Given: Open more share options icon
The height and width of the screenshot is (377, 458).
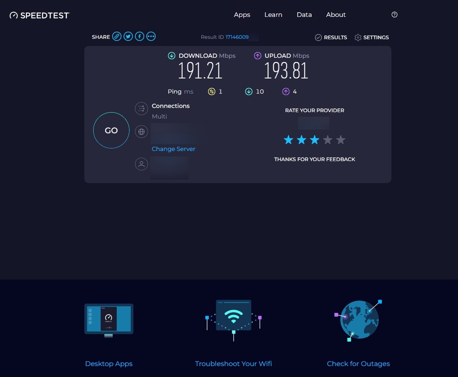Looking at the screenshot, I should tap(151, 37).
